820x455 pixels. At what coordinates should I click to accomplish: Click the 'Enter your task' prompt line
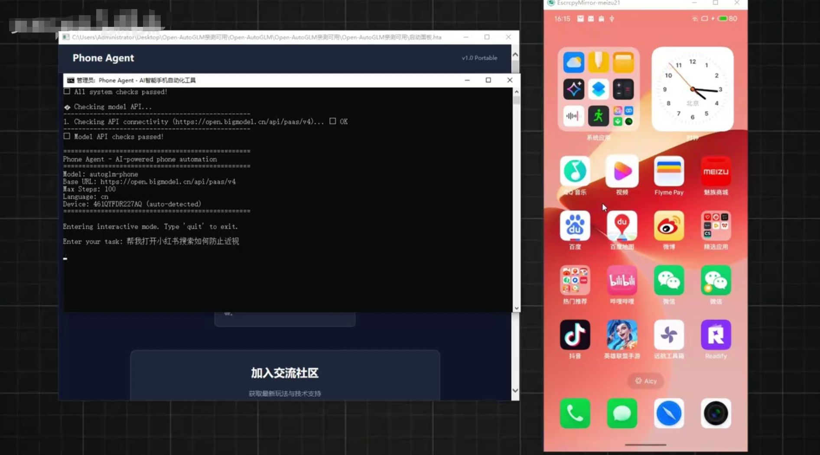coord(151,241)
